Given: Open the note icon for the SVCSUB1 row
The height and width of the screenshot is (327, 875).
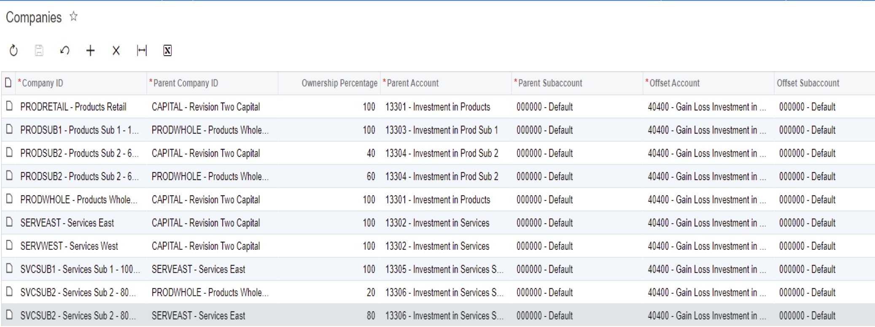Looking at the screenshot, I should tap(9, 269).
